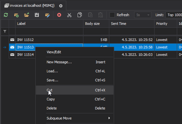The image size is (182, 124).
Task: Open the 5s refresh interval dropdown
Action: pyautogui.click(x=143, y=15)
